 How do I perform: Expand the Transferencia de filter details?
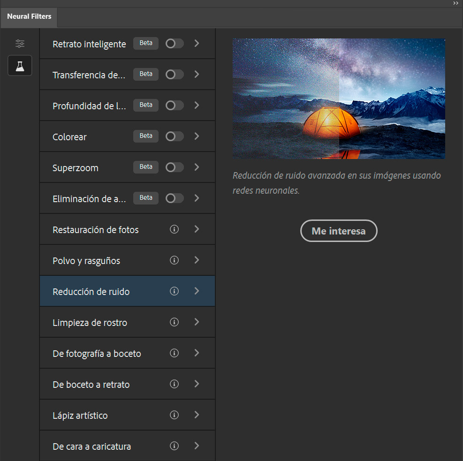pos(197,74)
